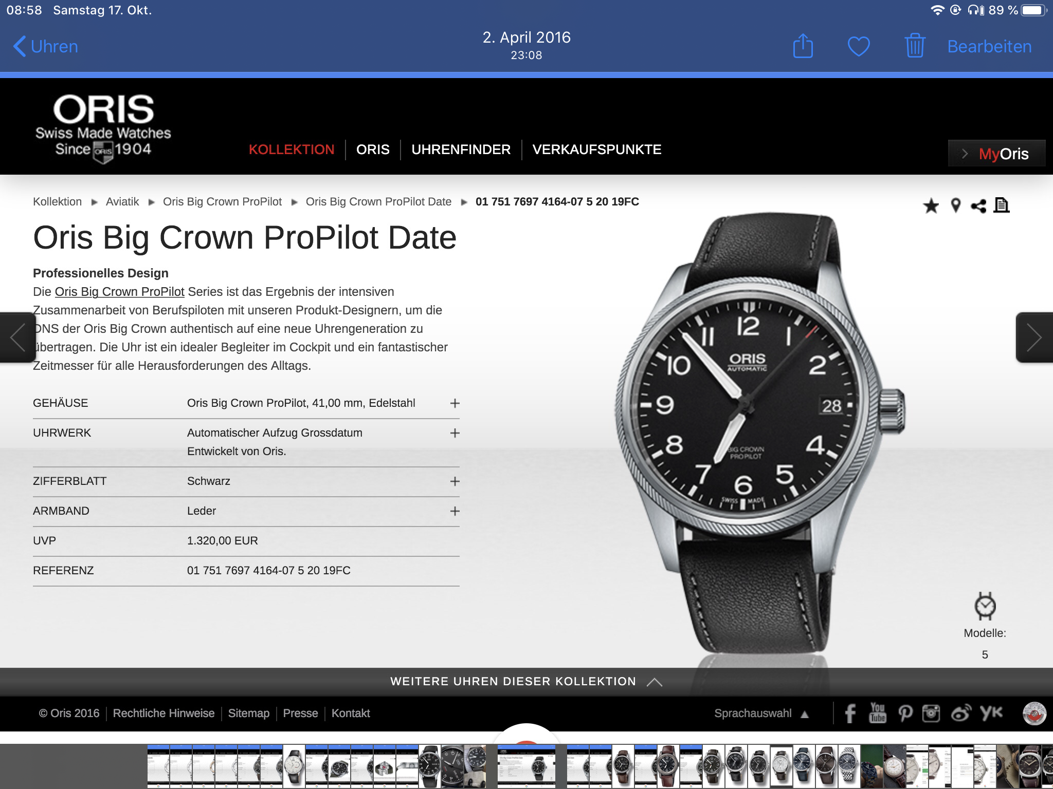Click the REFERENZ value 01 751 7697 4164-07
This screenshot has height=789, width=1053.
(269, 571)
